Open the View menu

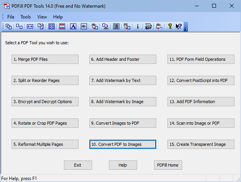(42, 17)
